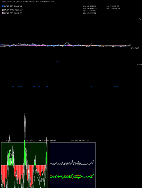
Task: Click the 4612.02 price label
Action: click(x=135, y=48)
